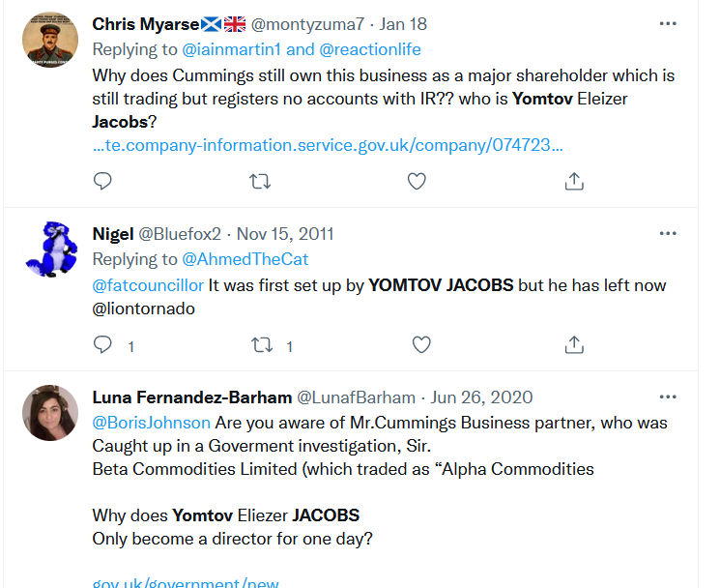Like Chris Myarse's tweet

417,181
